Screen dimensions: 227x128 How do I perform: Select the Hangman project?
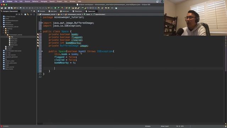click(x=8, y=23)
